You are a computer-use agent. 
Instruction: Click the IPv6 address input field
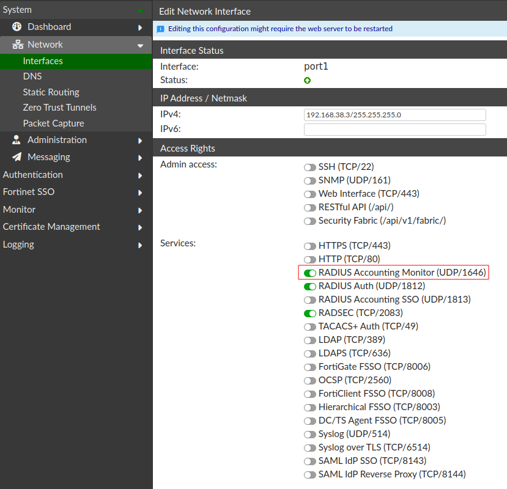[x=394, y=129]
